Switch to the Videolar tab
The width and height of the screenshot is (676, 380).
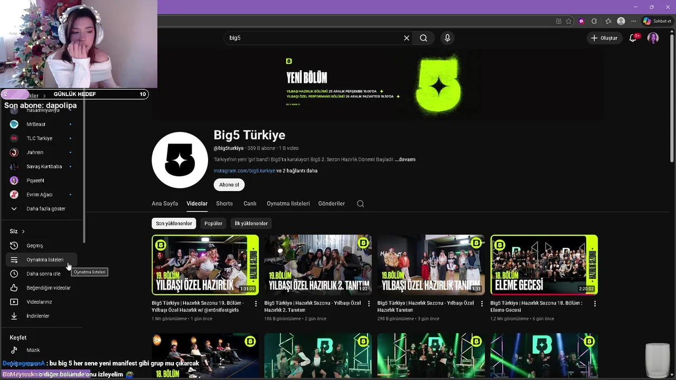point(197,203)
